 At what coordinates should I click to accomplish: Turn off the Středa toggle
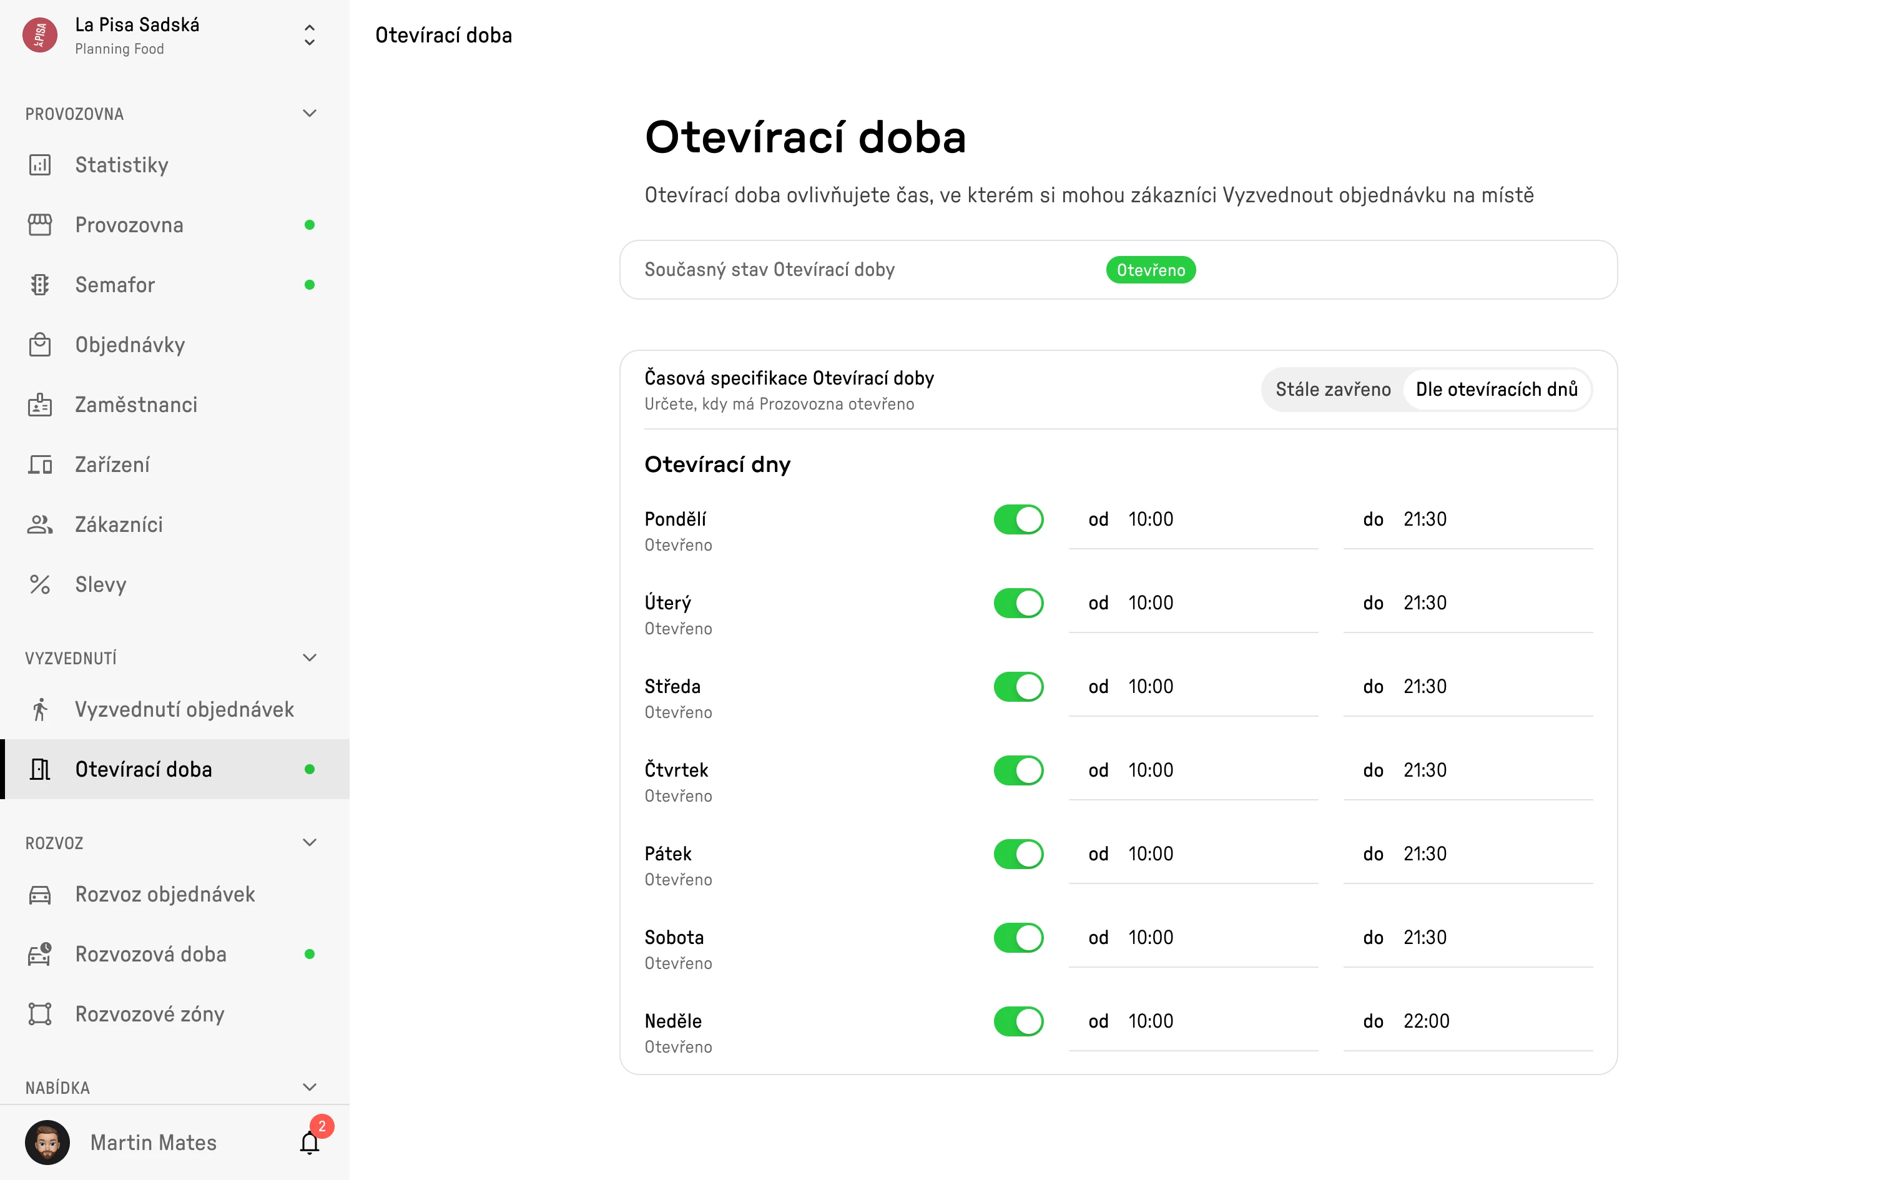coord(1018,687)
